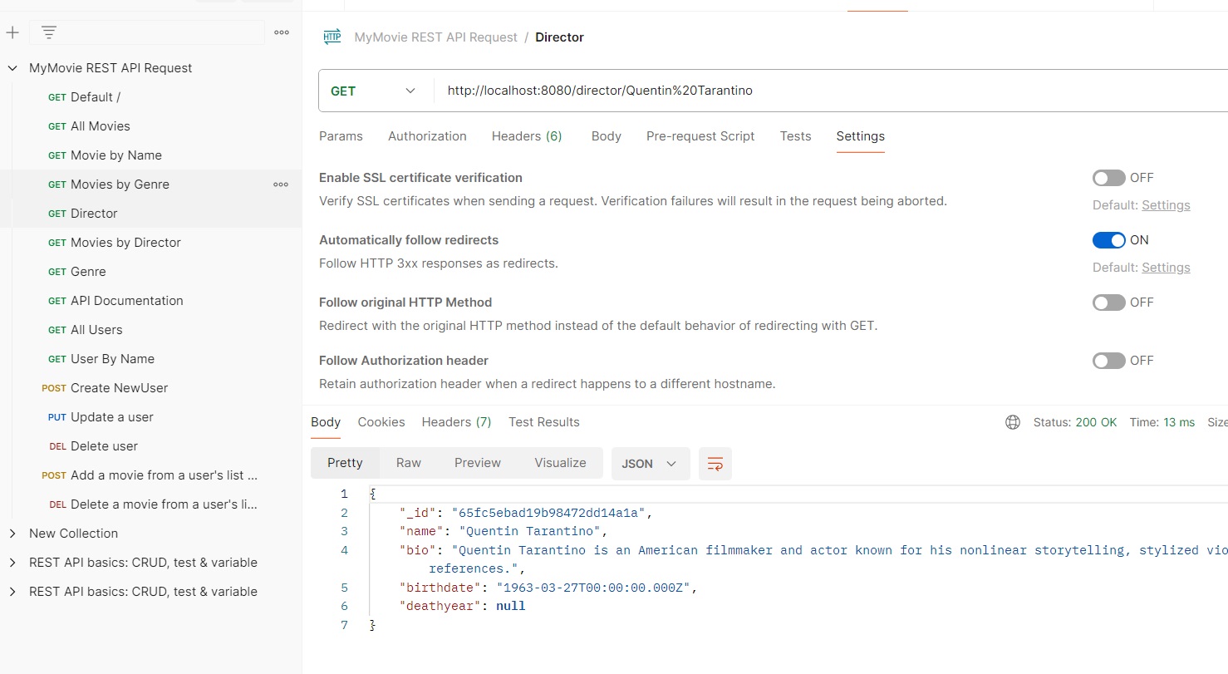This screenshot has width=1228, height=674.
Task: Toggle Enable SSL certificate verification switch
Action: [1108, 178]
